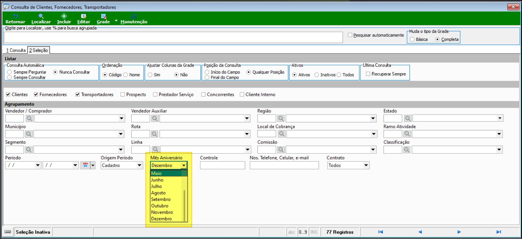
Task: Click the Período calendar icon
Action: pos(85,165)
